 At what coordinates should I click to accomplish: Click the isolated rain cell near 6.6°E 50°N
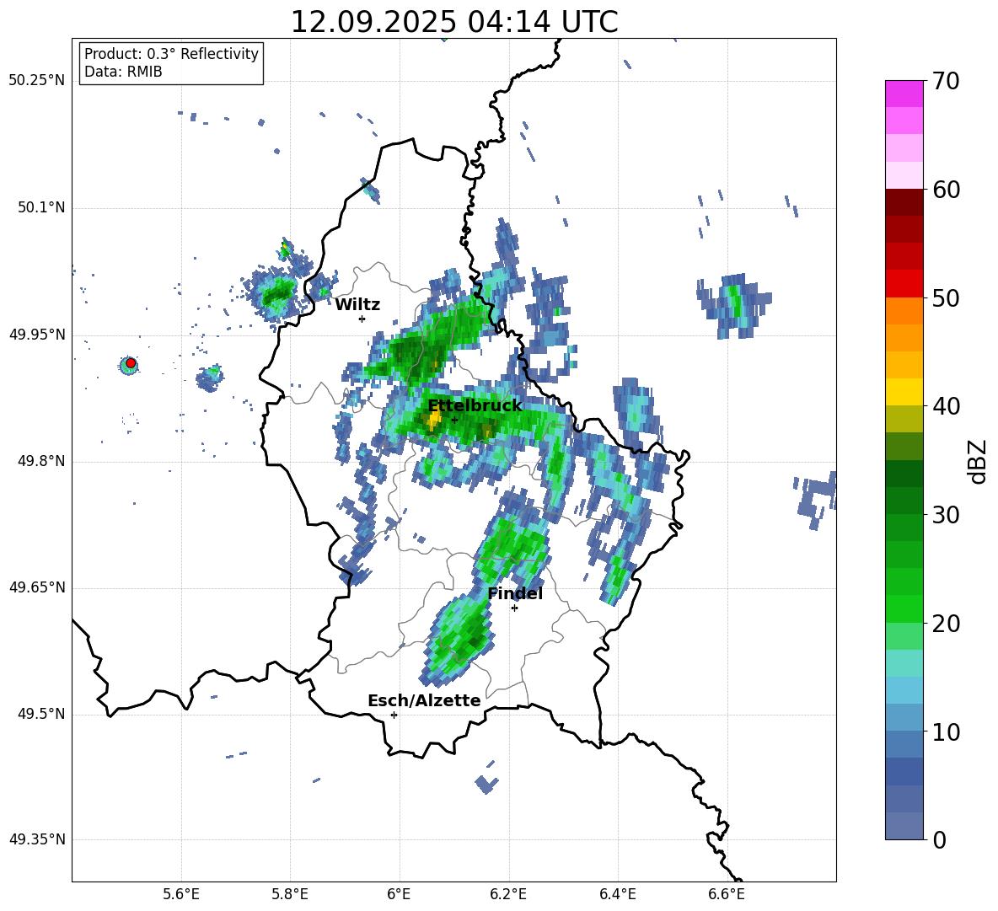(x=734, y=306)
